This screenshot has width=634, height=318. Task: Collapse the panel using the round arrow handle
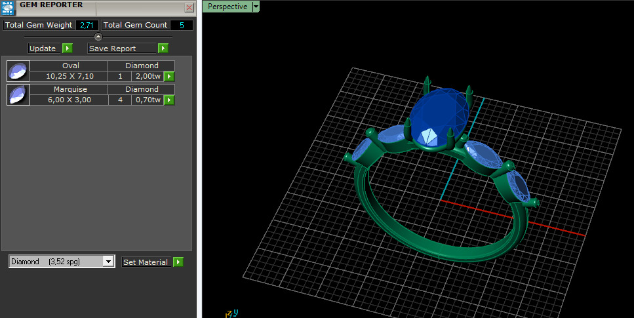[98, 37]
